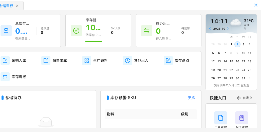This screenshot has width=261, height=132.
Task: Click greyed date 28 of previous month
Action: [x=213, y=44]
